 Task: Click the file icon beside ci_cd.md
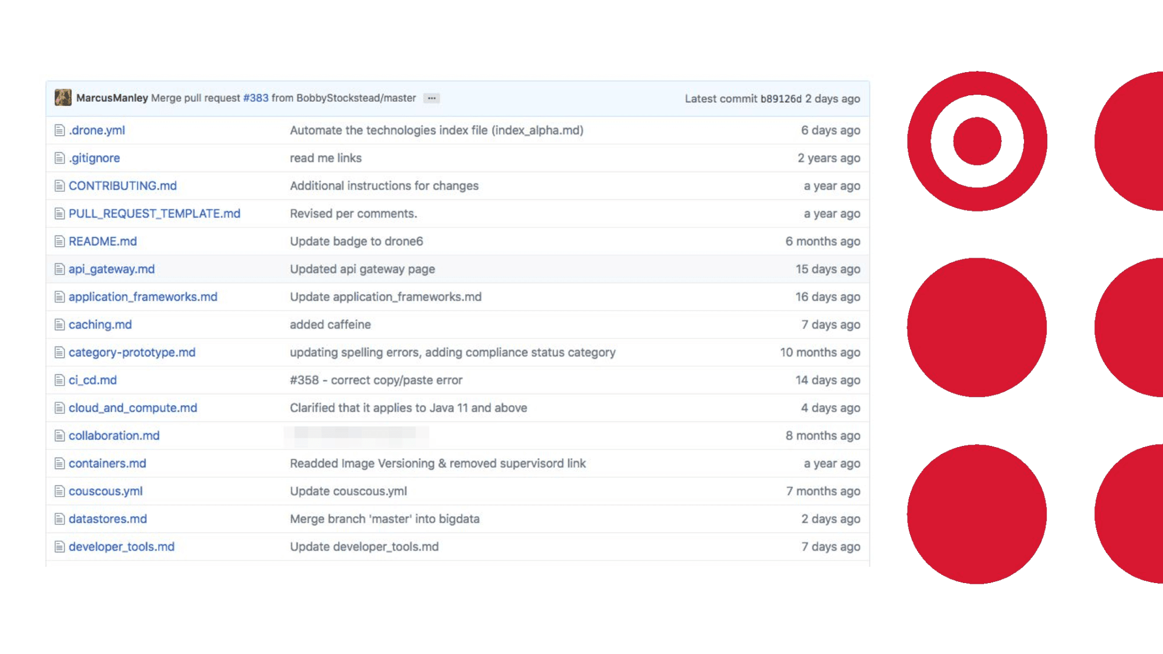[x=59, y=380]
